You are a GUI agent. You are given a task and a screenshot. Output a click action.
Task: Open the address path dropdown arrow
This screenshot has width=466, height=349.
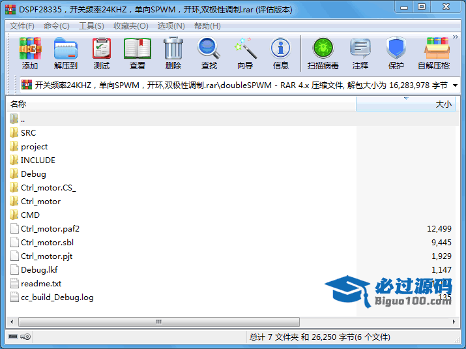[x=455, y=85]
